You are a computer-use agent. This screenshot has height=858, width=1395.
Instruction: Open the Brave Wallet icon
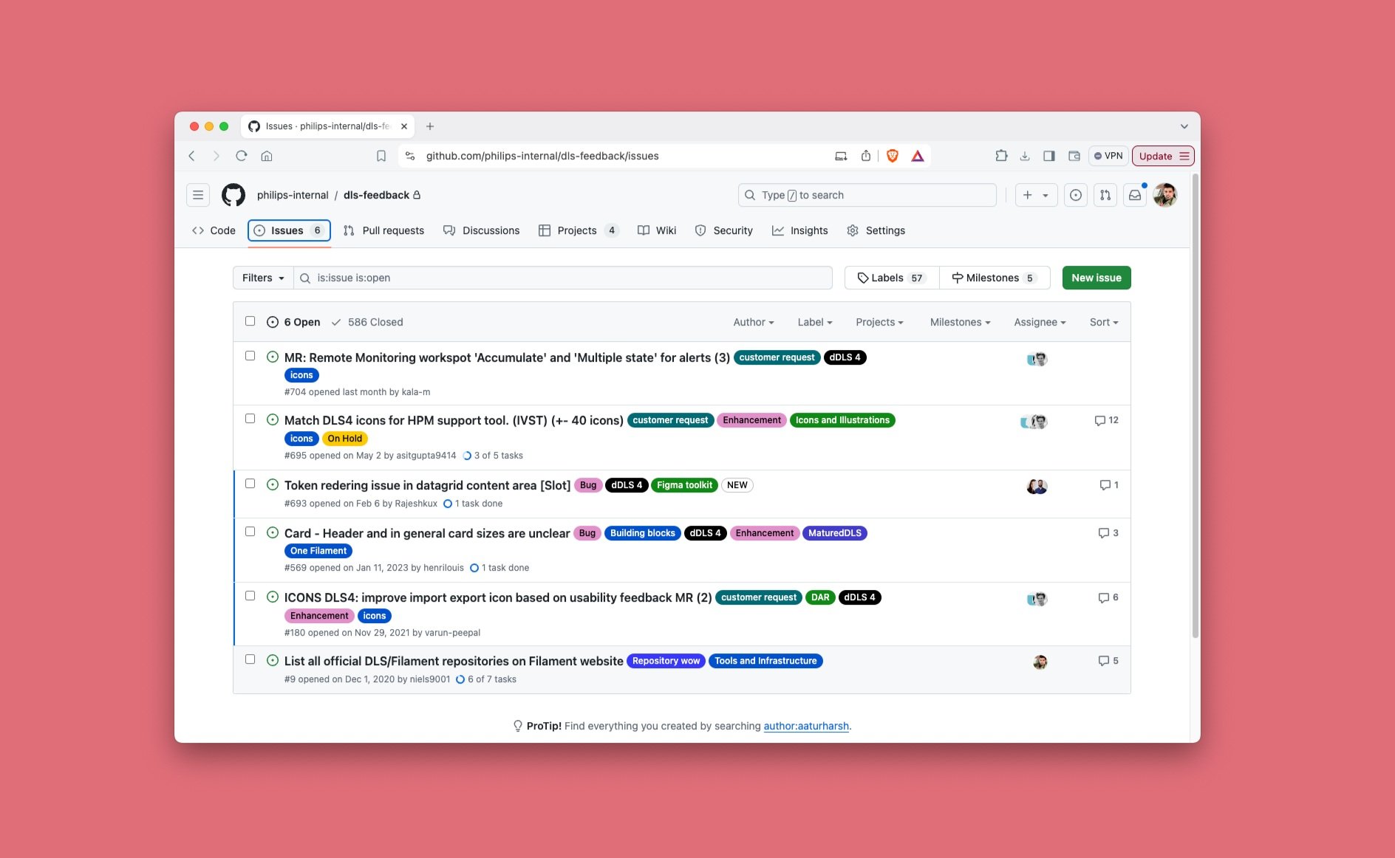coord(1074,156)
